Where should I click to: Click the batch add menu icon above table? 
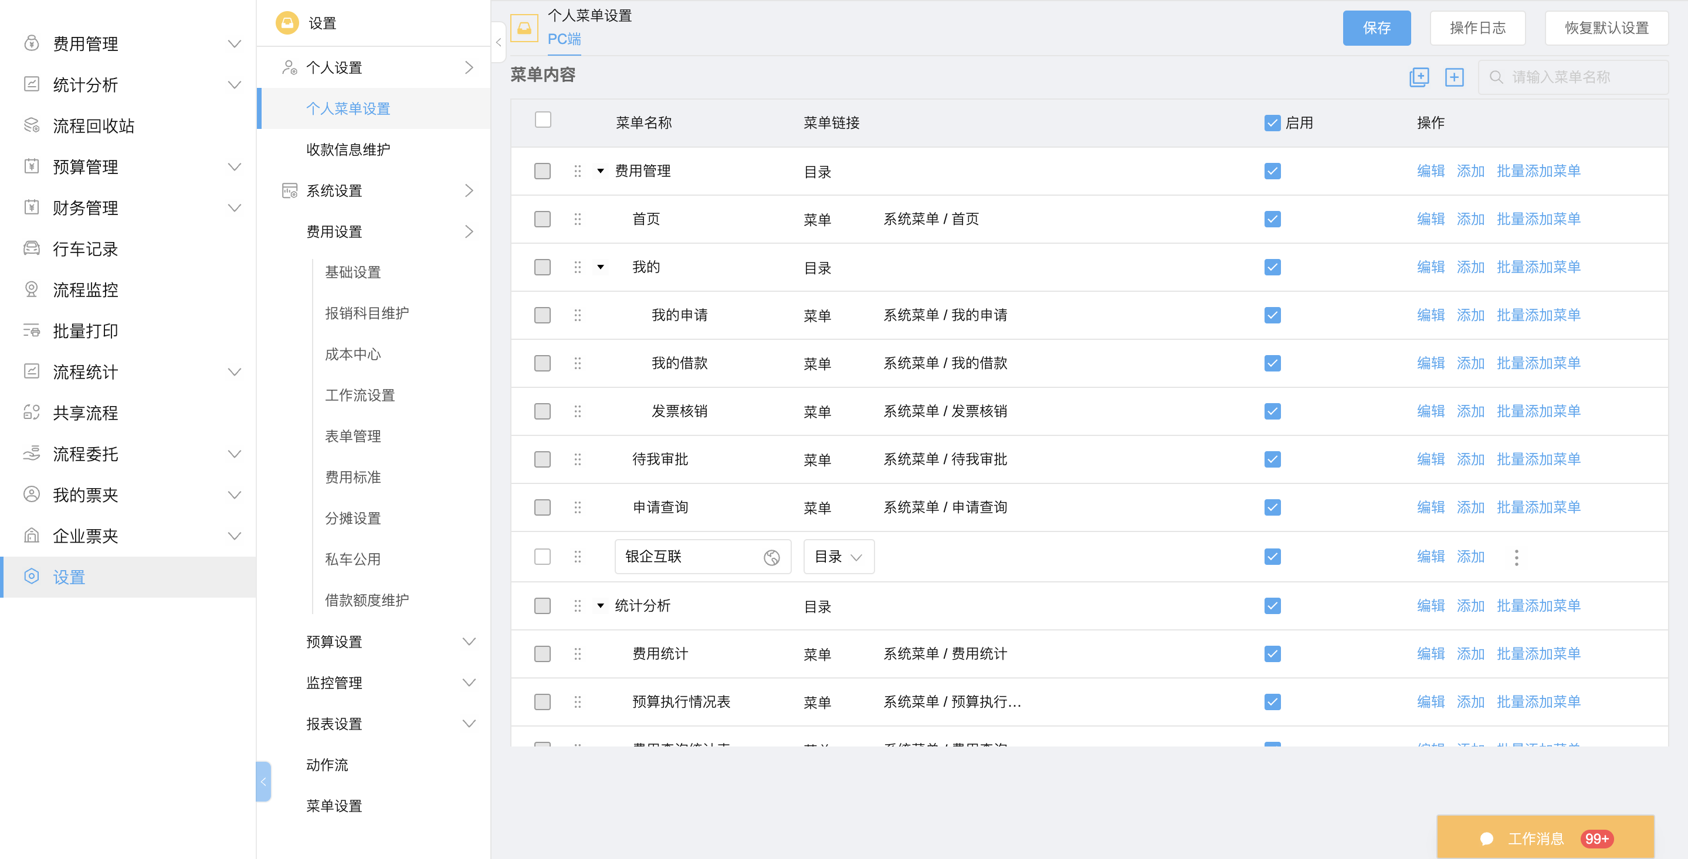[x=1419, y=77]
